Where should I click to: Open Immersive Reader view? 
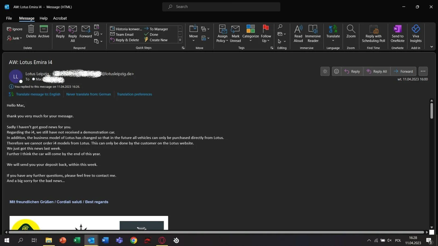[313, 33]
